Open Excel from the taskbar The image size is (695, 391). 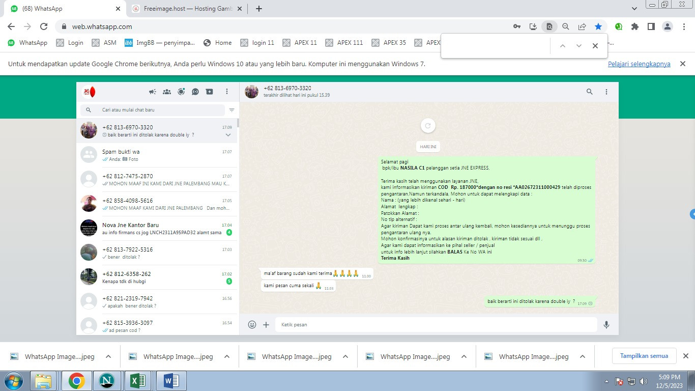[138, 381]
